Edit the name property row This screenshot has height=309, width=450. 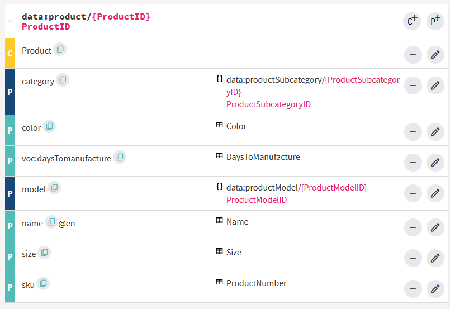[x=435, y=227]
